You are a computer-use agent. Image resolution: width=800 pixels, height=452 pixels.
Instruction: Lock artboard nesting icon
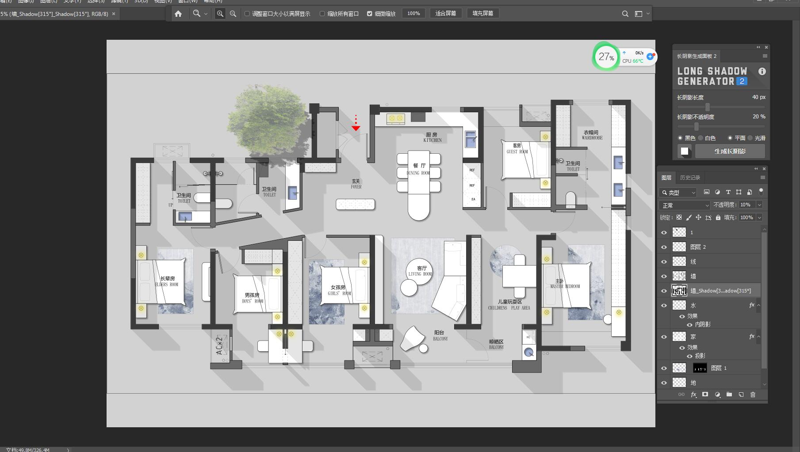point(708,217)
